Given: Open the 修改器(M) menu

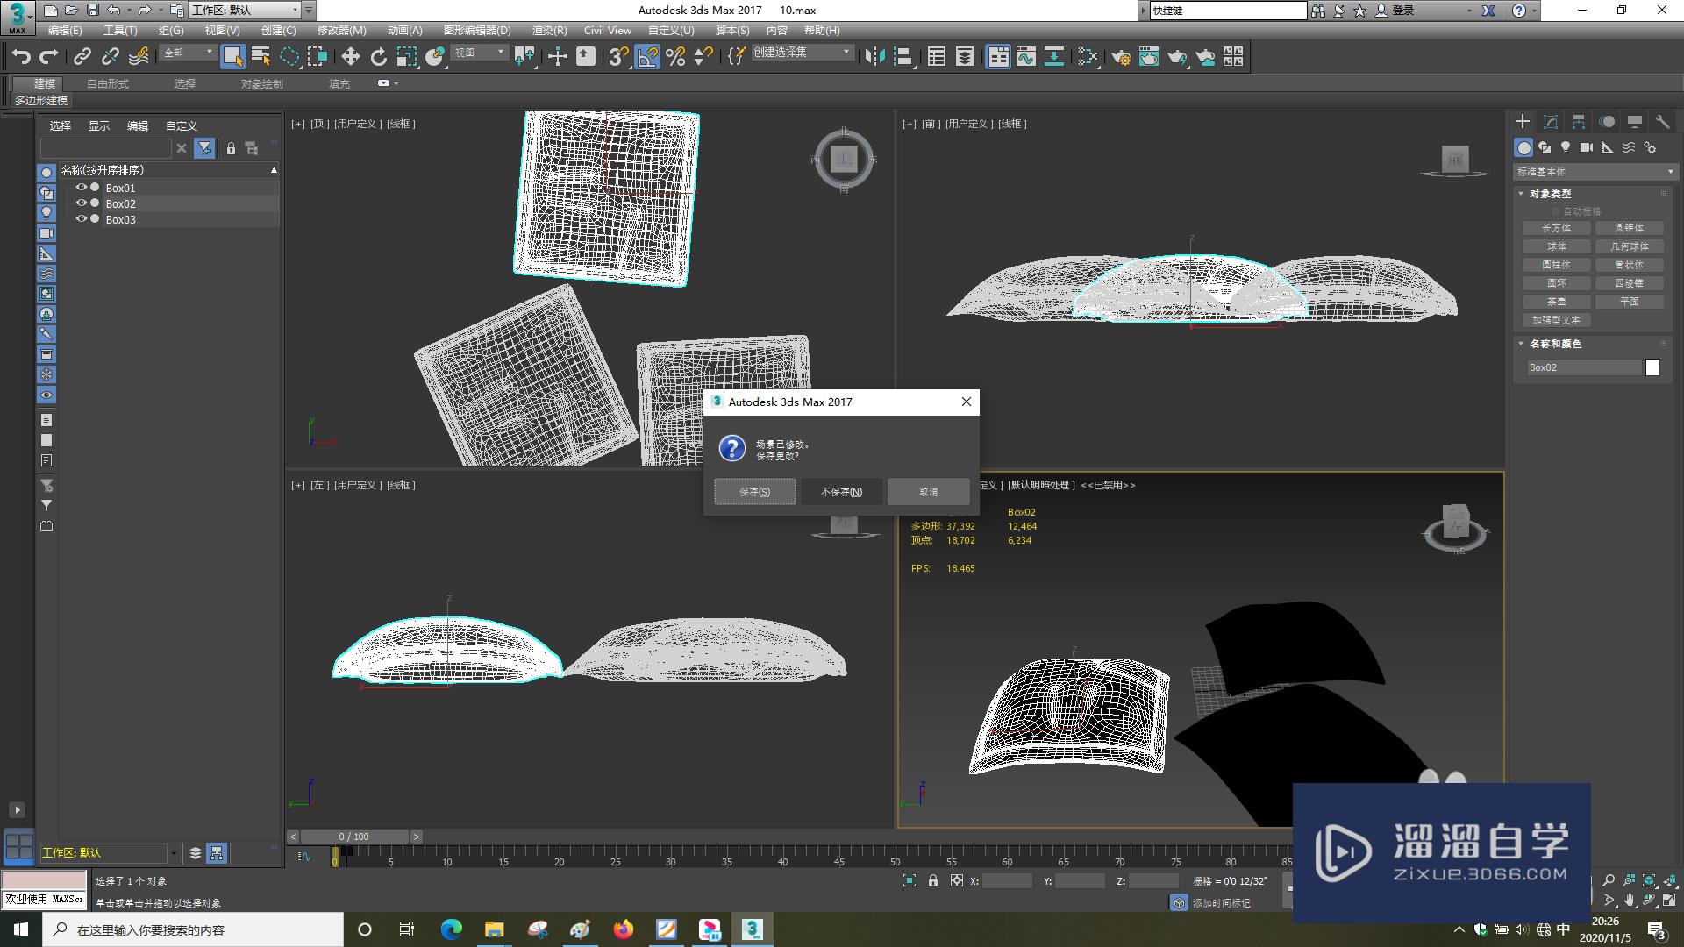Looking at the screenshot, I should point(341,31).
